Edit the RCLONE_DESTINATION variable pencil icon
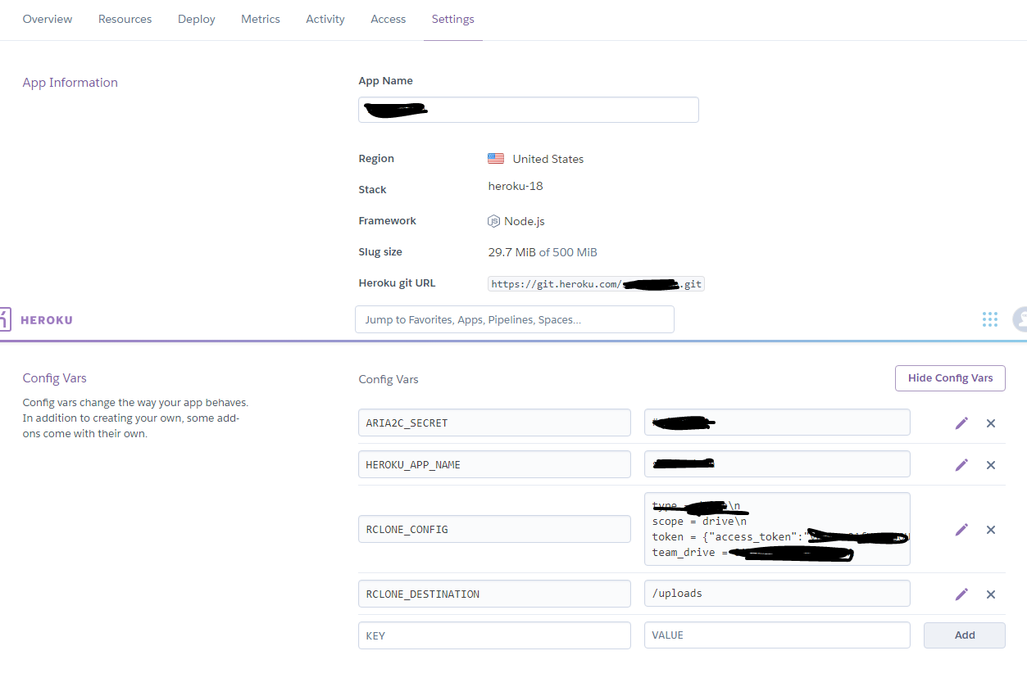The image size is (1027, 696). tap(961, 594)
